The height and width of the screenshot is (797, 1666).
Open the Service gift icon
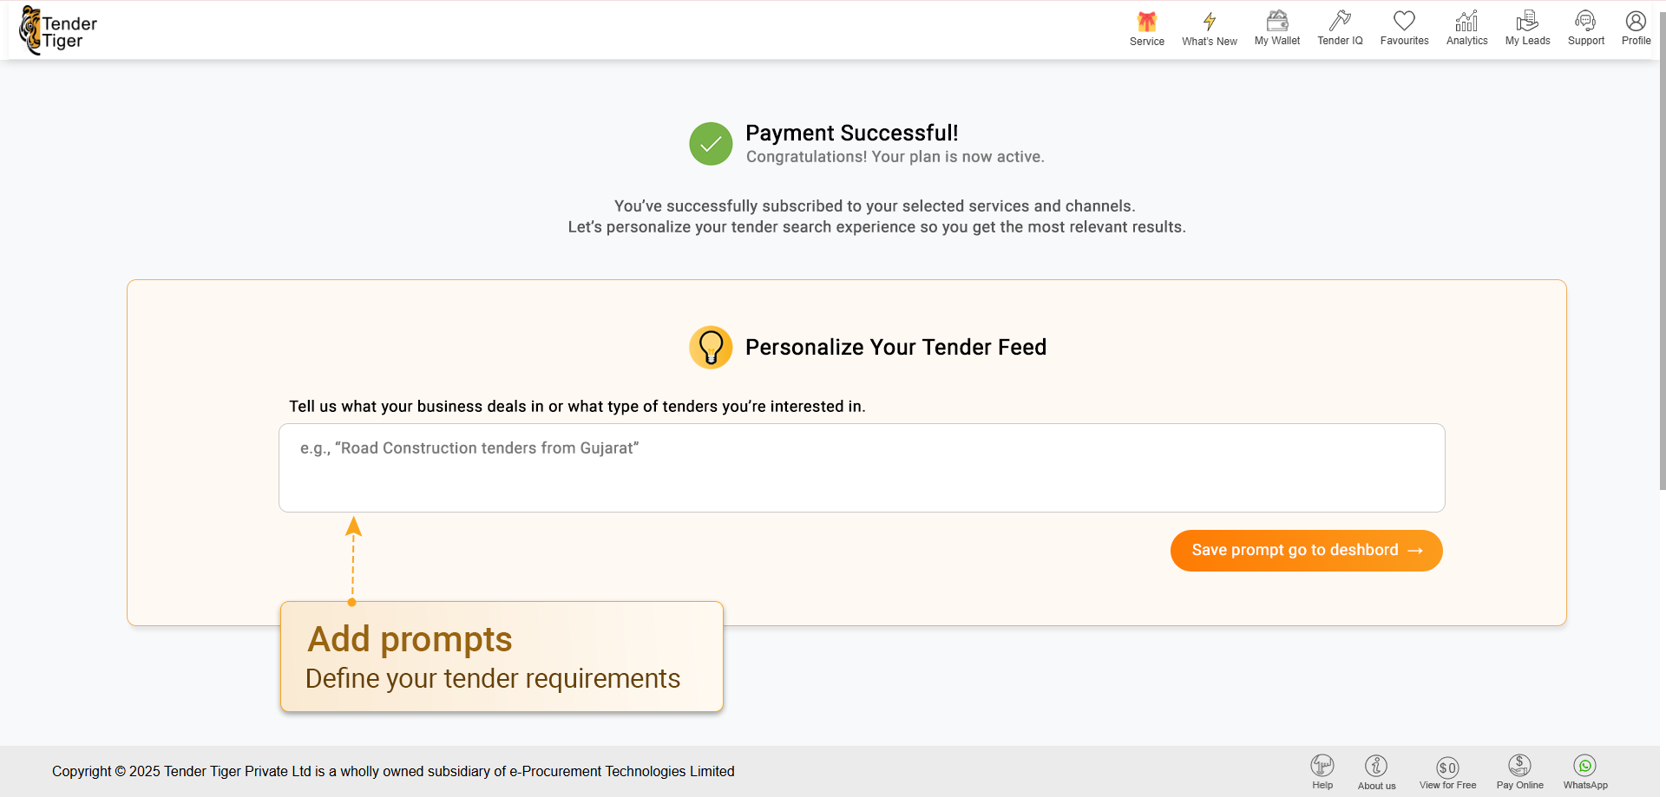1146,23
